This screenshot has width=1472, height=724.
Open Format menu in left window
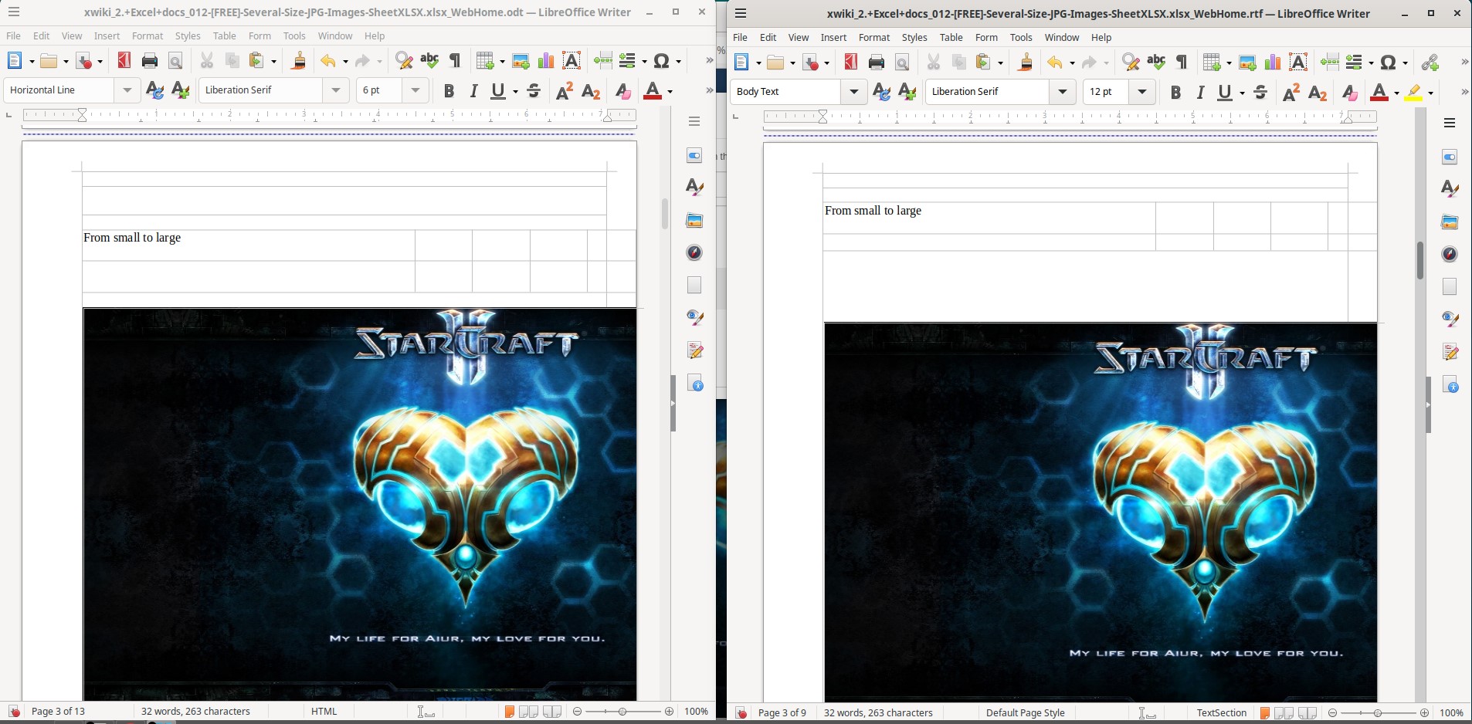coord(148,36)
